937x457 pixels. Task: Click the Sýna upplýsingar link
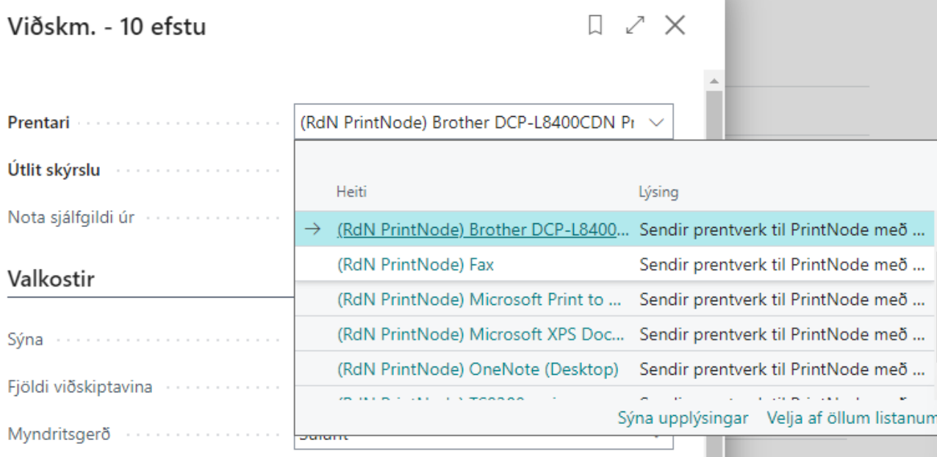683,418
